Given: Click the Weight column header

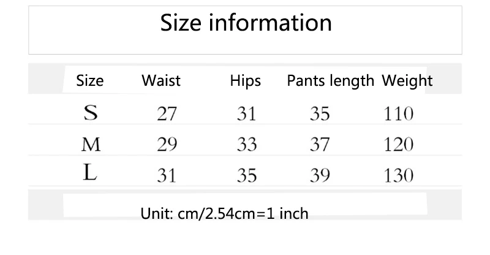Looking at the screenshot, I should tap(407, 80).
